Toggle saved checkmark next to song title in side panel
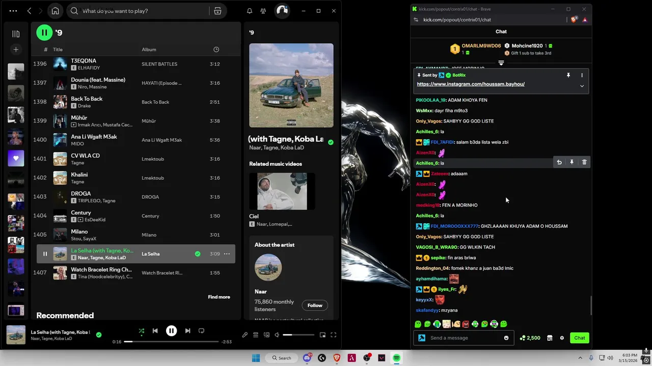 tap(331, 142)
